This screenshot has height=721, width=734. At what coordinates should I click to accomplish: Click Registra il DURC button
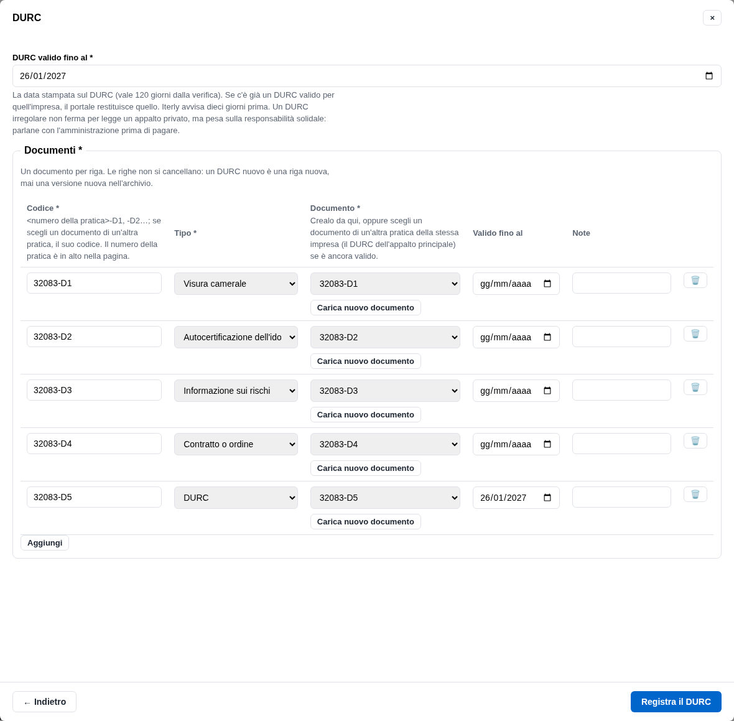pyautogui.click(x=676, y=702)
